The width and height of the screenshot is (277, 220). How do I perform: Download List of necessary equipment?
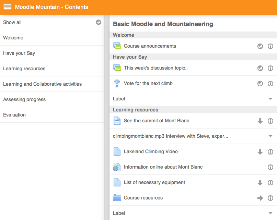click(260, 183)
